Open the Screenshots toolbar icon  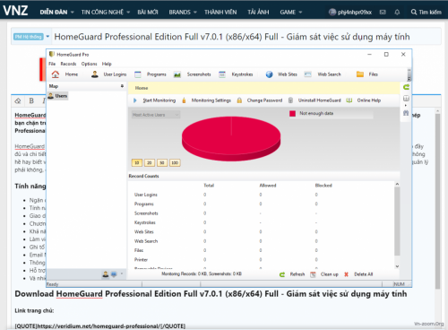177,74
